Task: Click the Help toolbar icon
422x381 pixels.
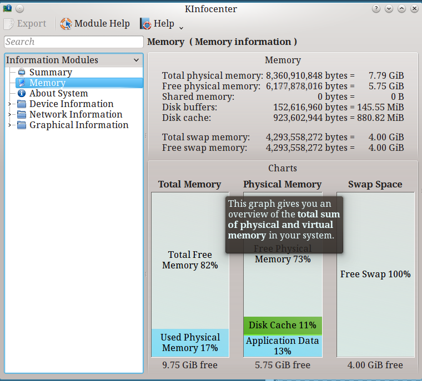Action: tap(145, 24)
